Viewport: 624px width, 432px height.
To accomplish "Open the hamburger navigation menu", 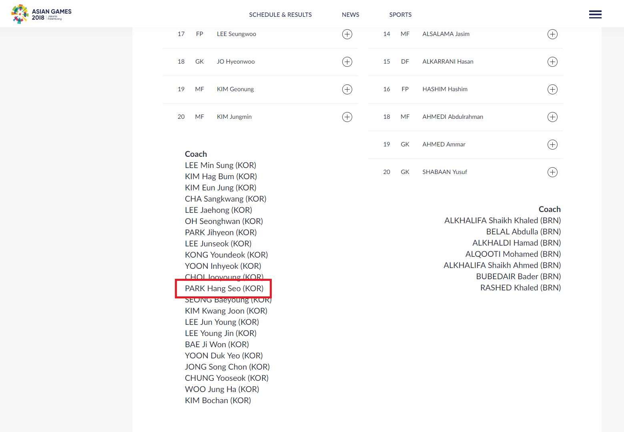I will click(x=595, y=14).
